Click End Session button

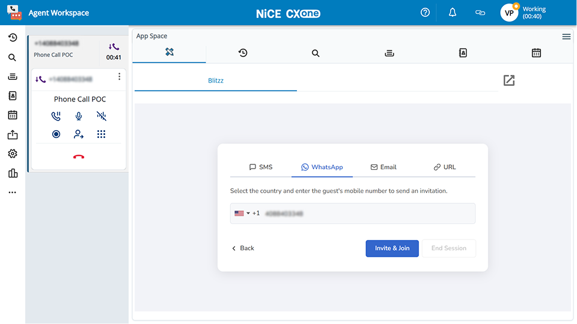pos(448,248)
